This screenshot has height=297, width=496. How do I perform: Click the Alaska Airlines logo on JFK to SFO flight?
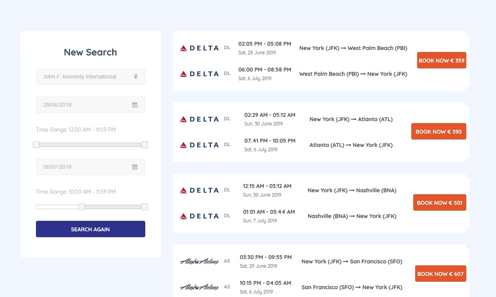[x=199, y=261]
